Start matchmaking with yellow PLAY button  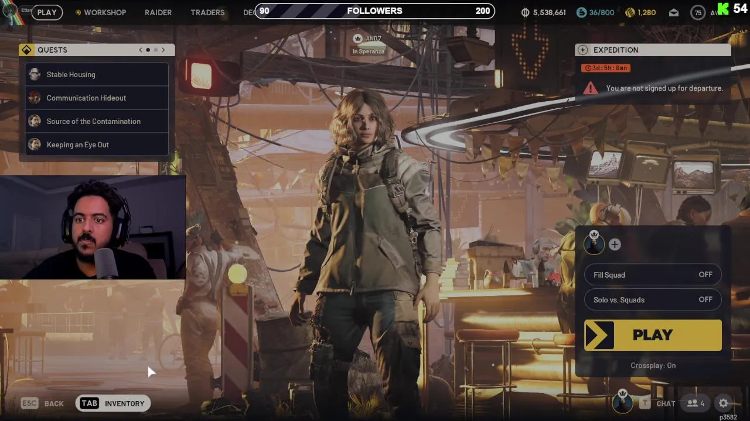(653, 335)
